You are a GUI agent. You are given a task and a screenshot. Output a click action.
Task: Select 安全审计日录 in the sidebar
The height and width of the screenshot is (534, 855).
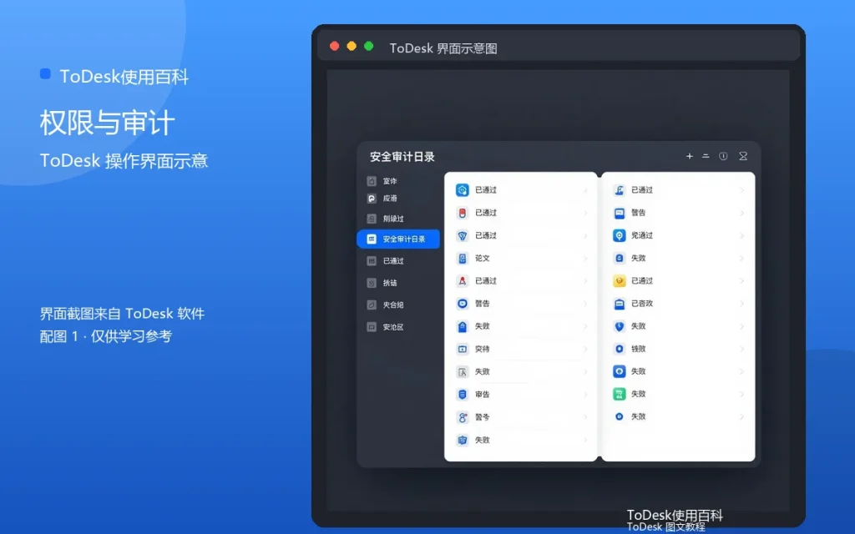(398, 239)
